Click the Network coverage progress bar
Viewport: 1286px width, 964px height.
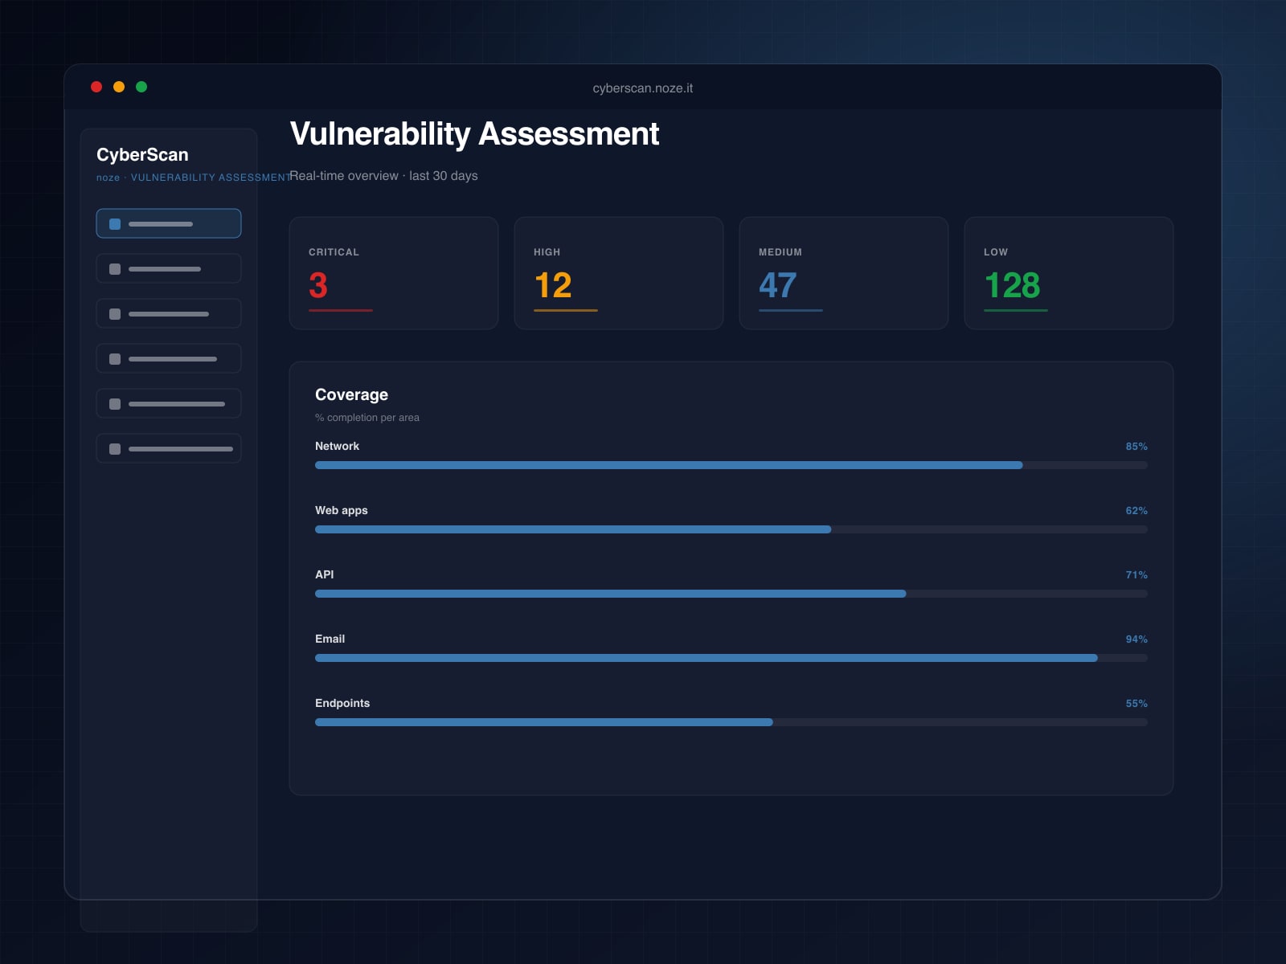731,465
